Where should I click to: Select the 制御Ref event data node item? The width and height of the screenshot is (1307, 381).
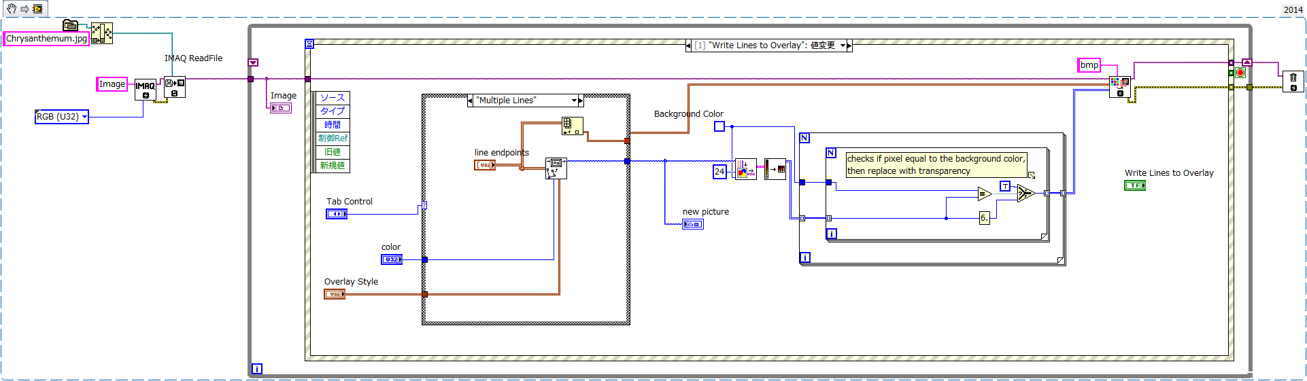click(x=333, y=139)
